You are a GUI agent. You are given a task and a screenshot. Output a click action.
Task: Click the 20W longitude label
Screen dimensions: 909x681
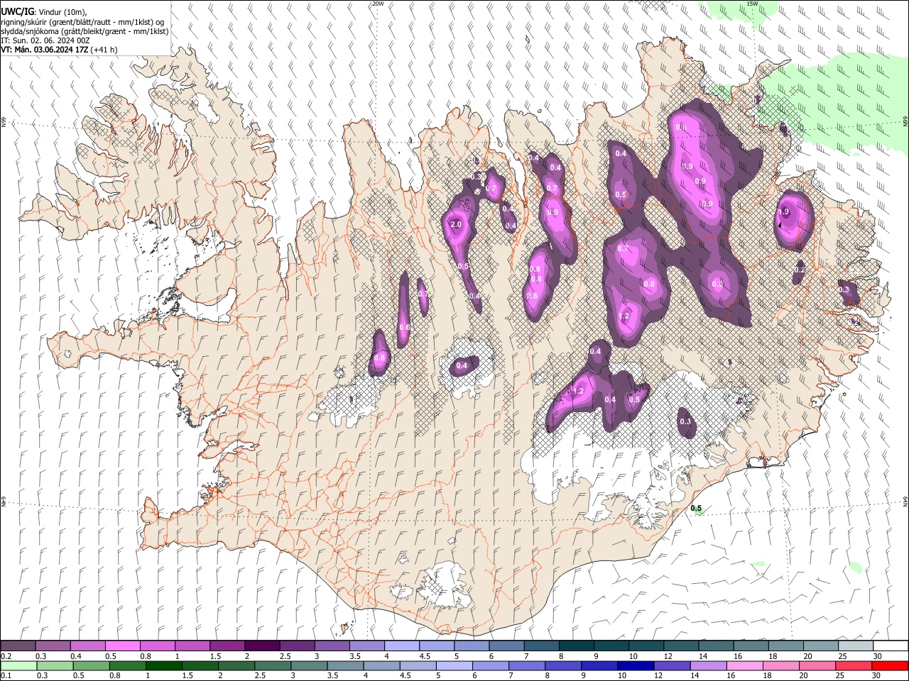378,4
